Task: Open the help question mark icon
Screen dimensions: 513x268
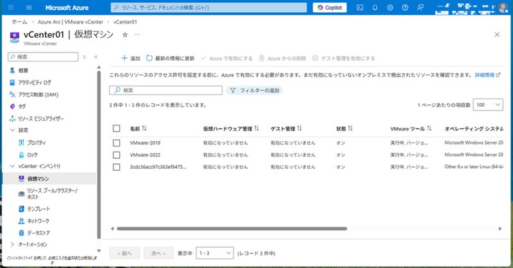Action: pos(405,8)
